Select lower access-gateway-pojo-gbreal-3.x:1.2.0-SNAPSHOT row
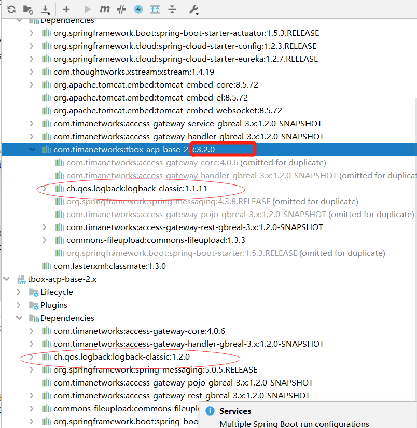Viewport: 417px width, 428px height. pyautogui.click(x=209, y=383)
